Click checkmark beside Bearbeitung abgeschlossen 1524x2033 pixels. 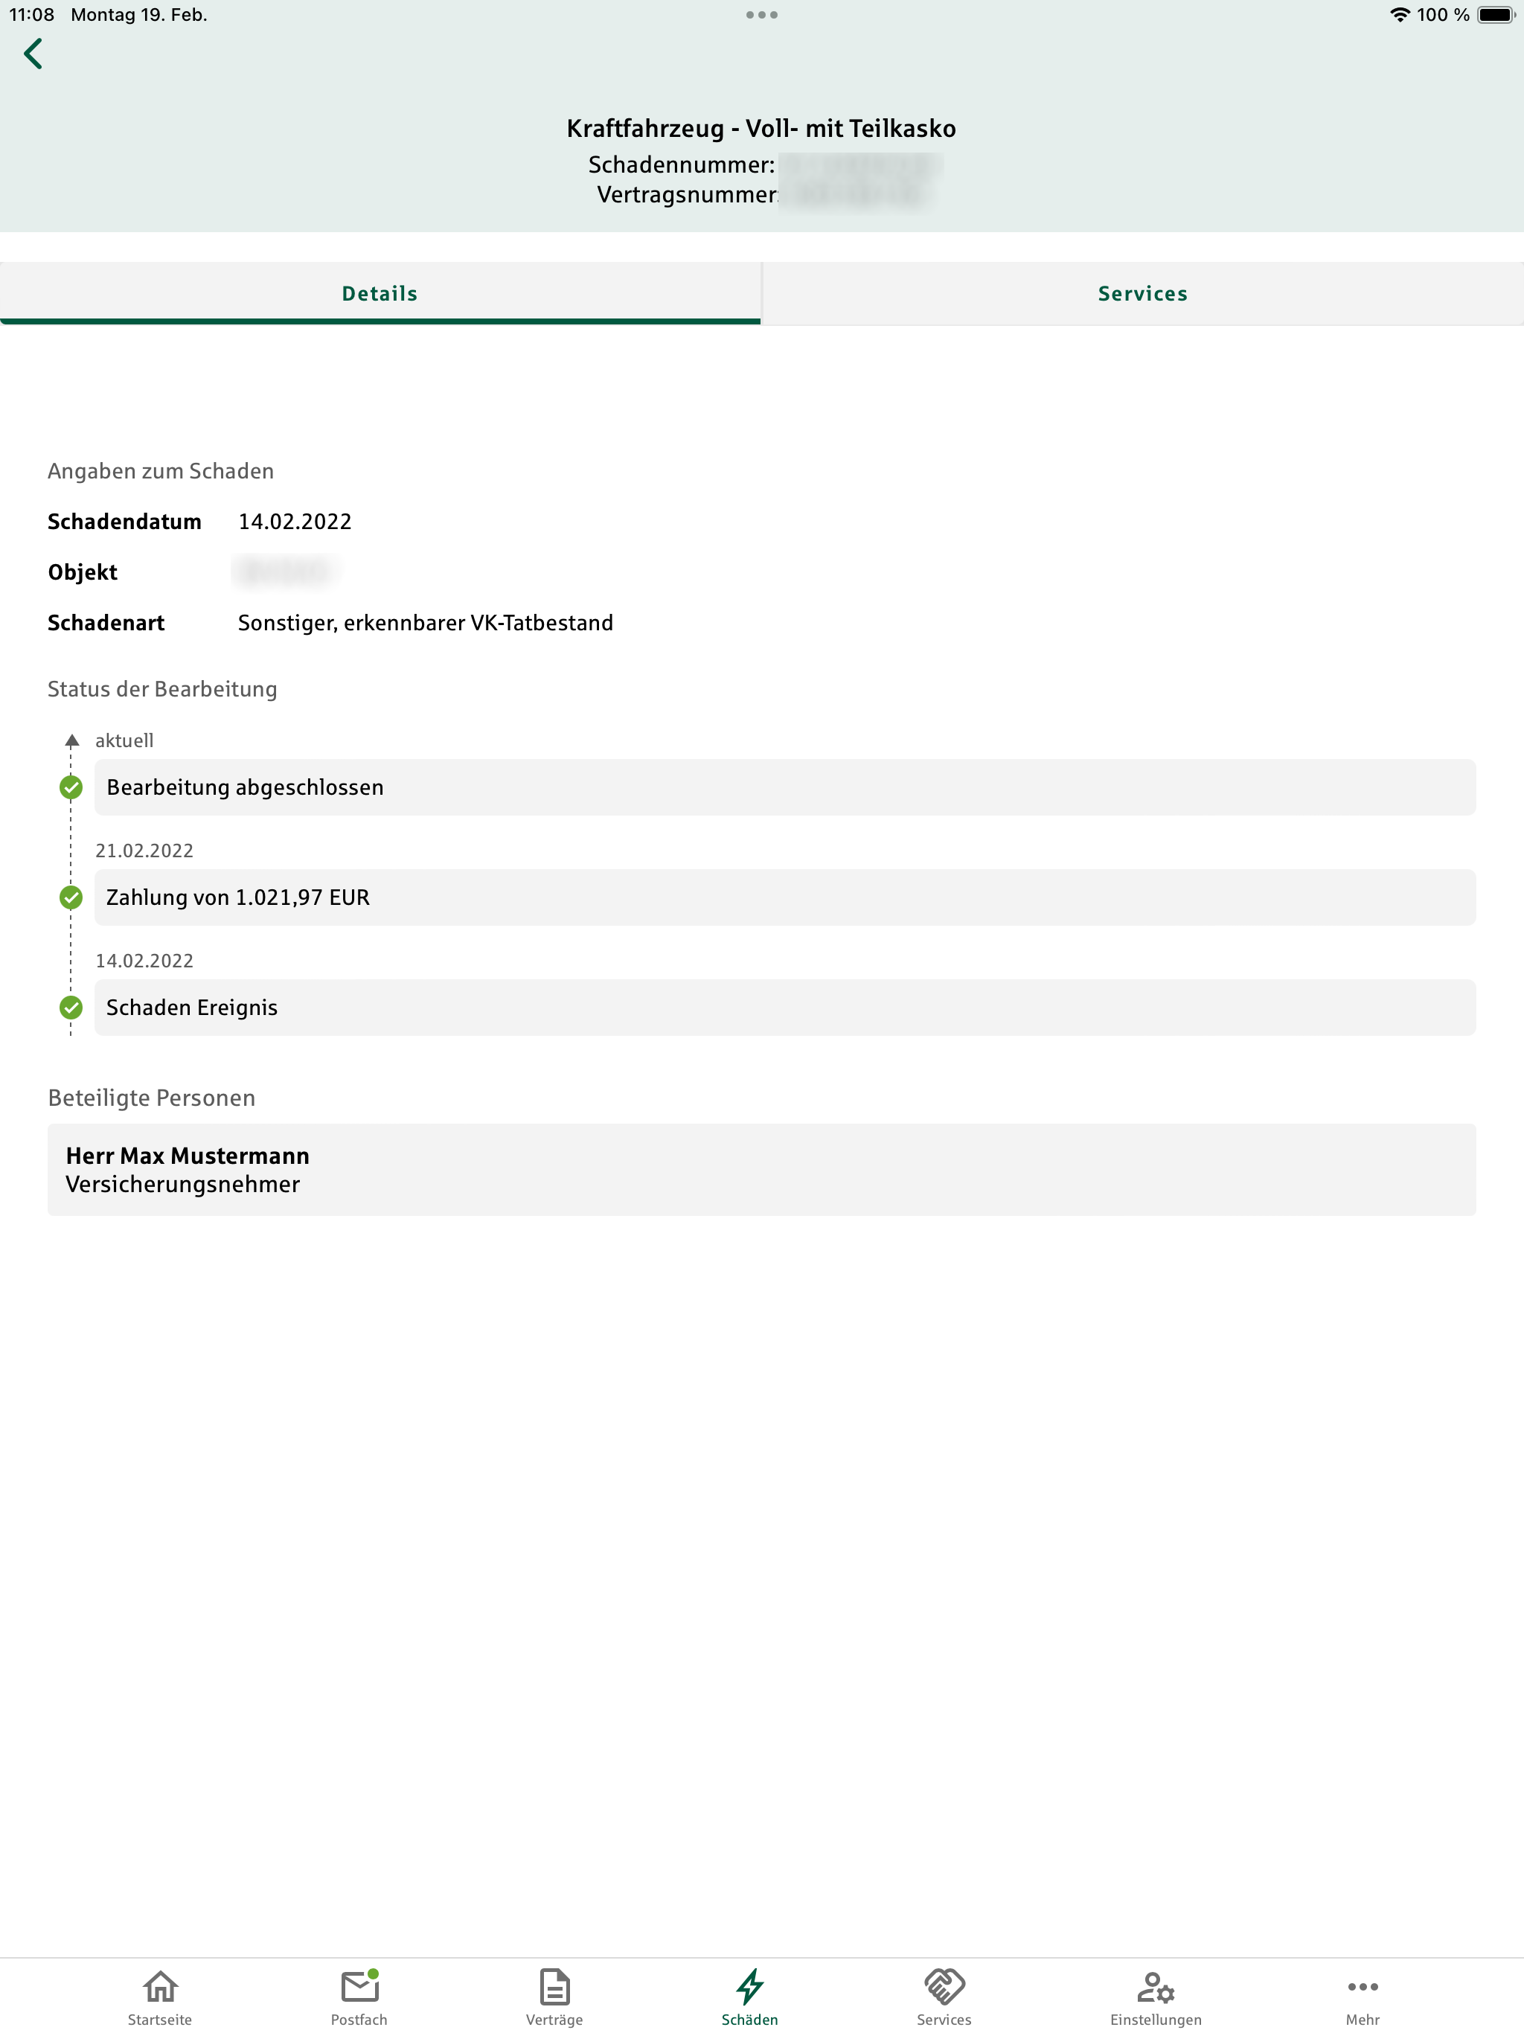[71, 787]
